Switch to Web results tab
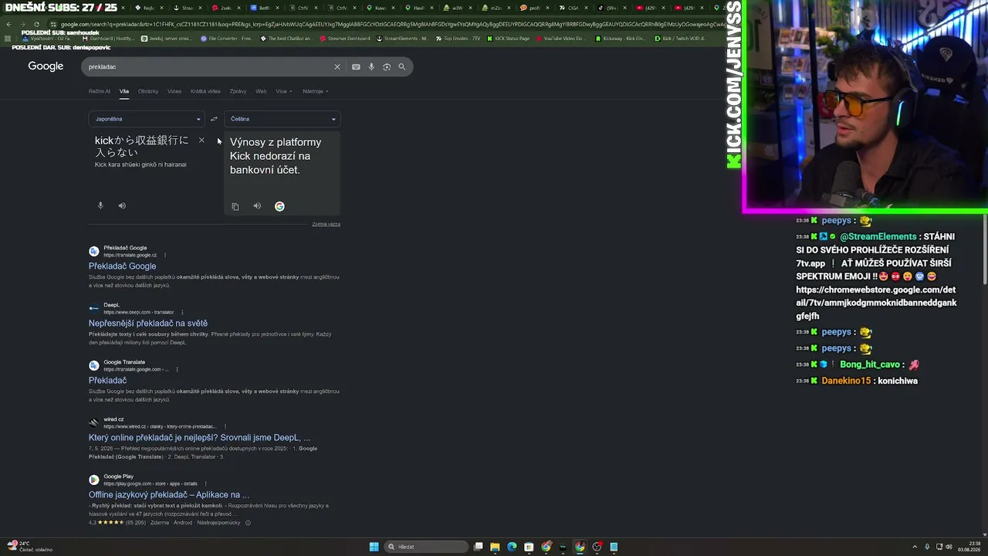988x556 pixels. (x=261, y=91)
